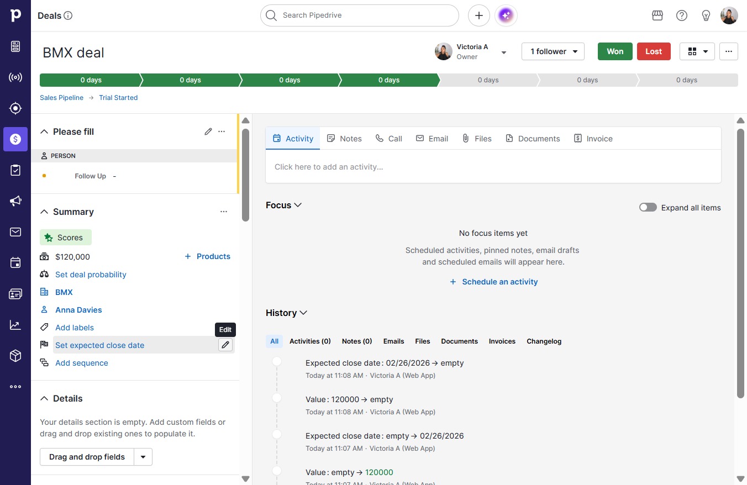Open Drag and drop fields dropdown arrow
The height and width of the screenshot is (485, 747).
[x=143, y=457]
